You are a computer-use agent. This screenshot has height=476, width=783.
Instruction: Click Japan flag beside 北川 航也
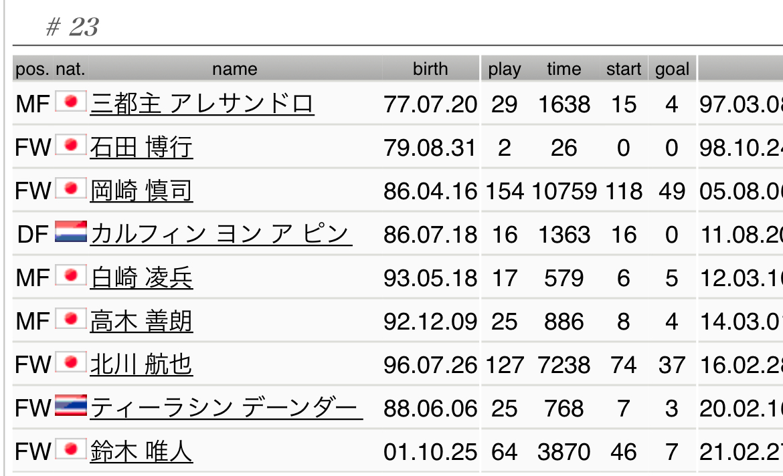tap(70, 362)
